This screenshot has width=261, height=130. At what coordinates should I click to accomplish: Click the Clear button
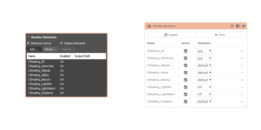[x=220, y=35]
